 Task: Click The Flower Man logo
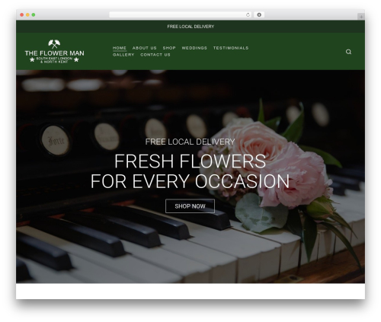[54, 51]
